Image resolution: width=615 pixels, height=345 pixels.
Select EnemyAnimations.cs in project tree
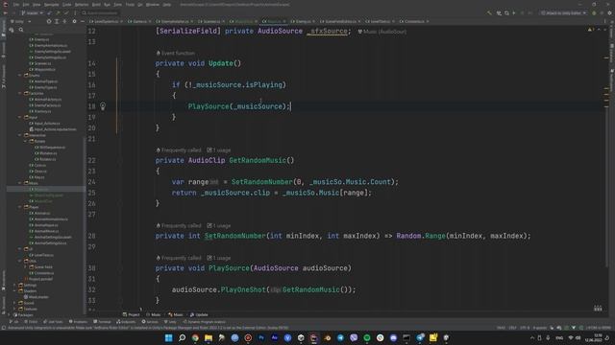click(x=48, y=45)
